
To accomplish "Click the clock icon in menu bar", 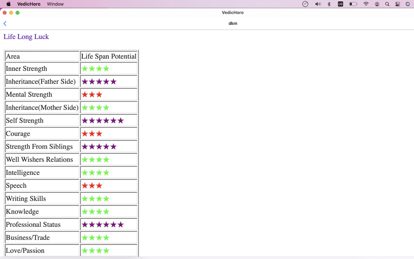I will [x=305, y=4].
